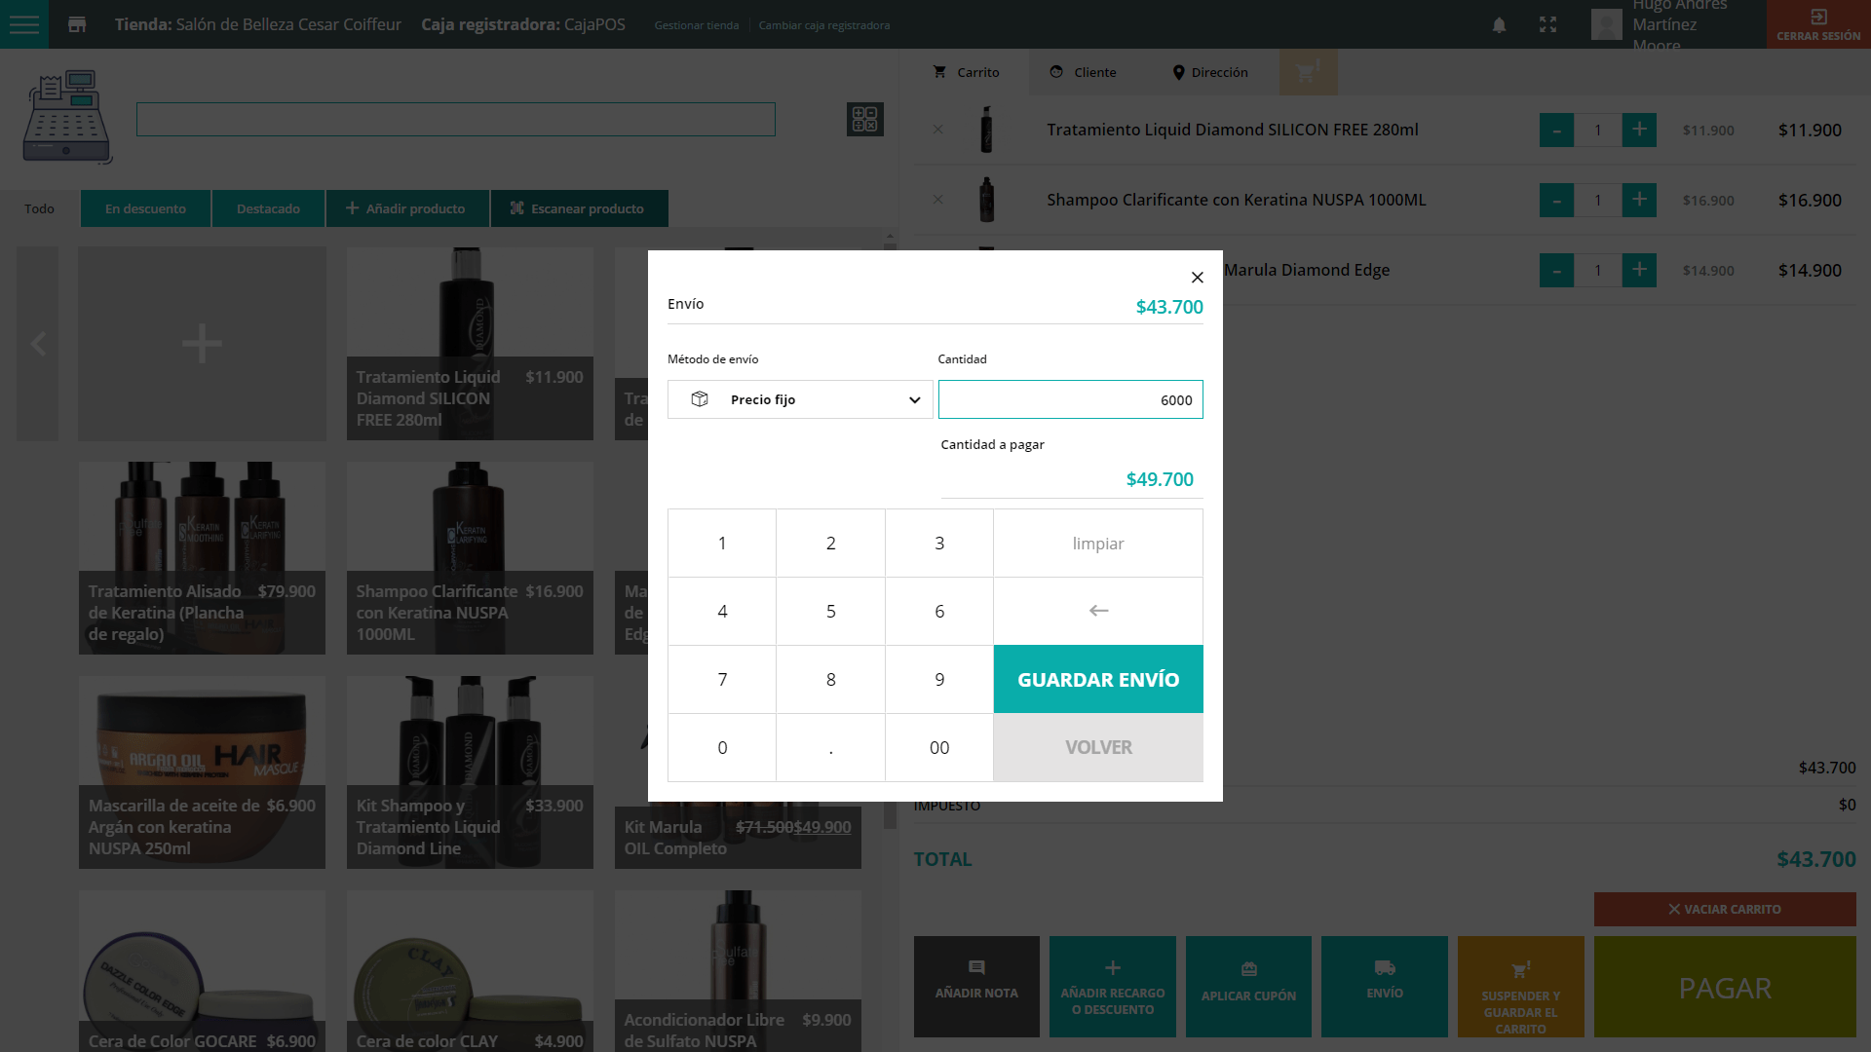Select the Todo category tab
The height and width of the screenshot is (1052, 1871).
point(39,208)
